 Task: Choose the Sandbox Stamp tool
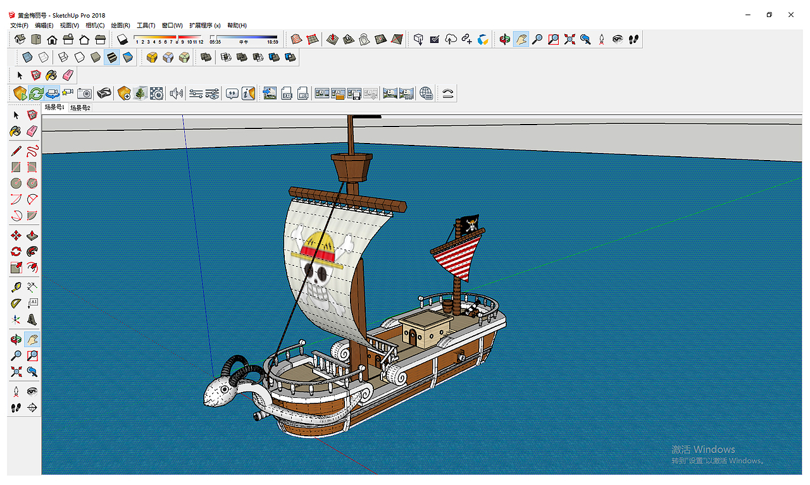click(x=348, y=39)
